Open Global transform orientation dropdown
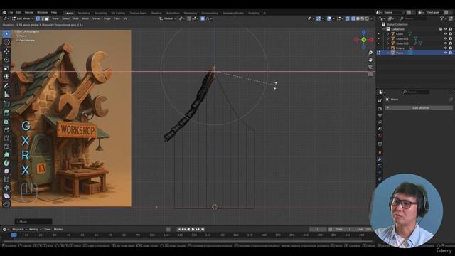 coord(168,18)
